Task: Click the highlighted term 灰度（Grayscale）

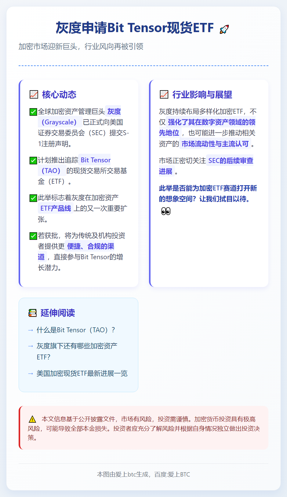Action: pos(79,117)
